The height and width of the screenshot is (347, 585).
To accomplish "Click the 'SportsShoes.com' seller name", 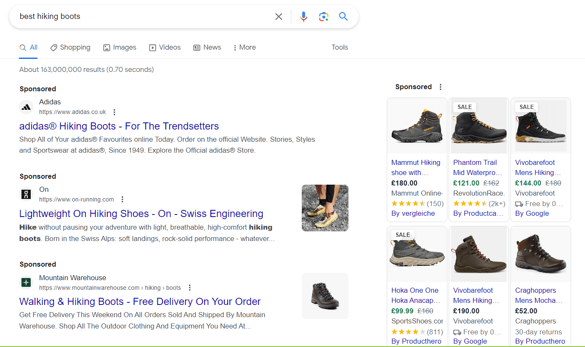I will [417, 321].
